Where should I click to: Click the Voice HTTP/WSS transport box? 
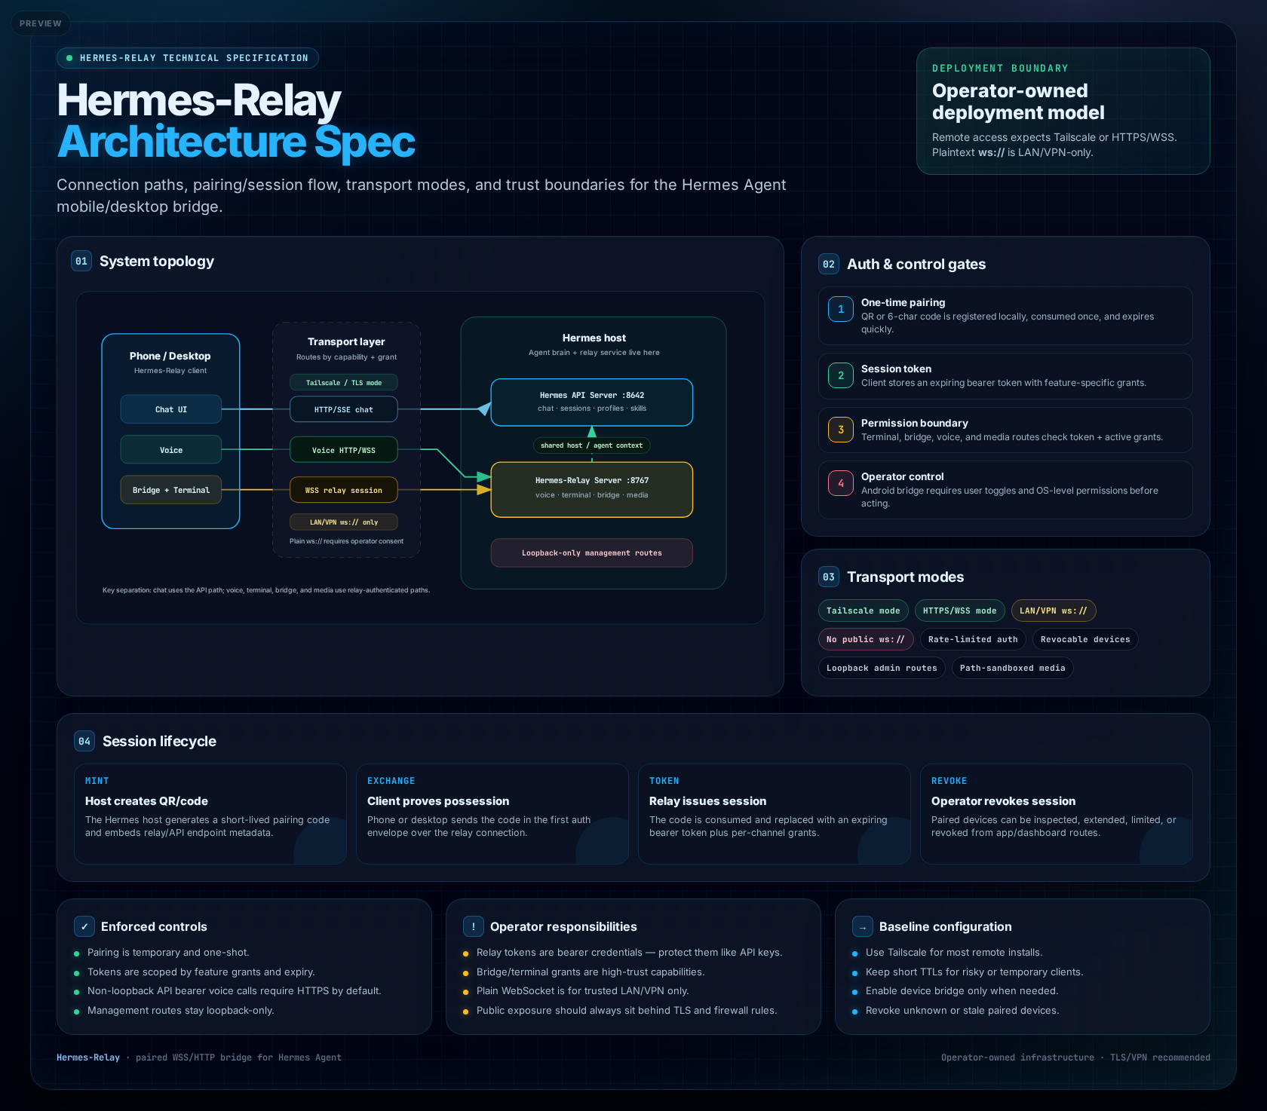tap(344, 450)
